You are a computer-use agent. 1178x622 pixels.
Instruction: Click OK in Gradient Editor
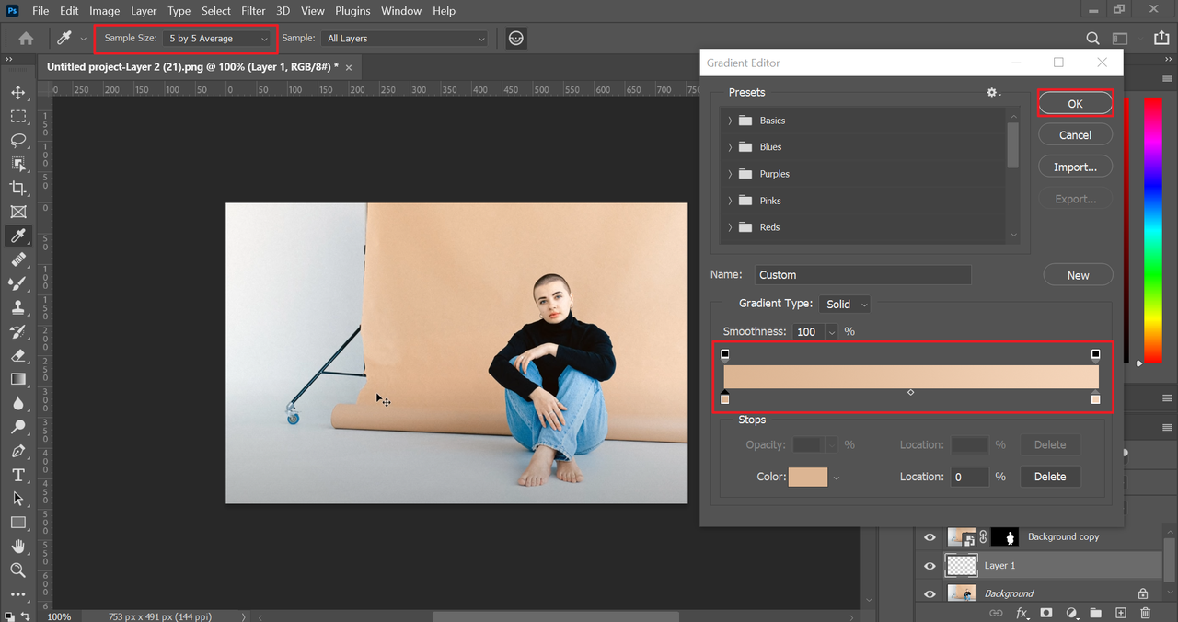tap(1075, 104)
